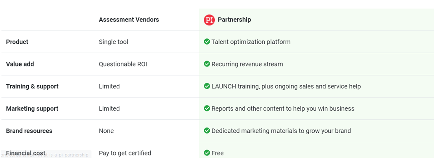Viewport: 437px width, 164px height.
Task: Select the Assessment Vendors column header
Action: (129, 20)
